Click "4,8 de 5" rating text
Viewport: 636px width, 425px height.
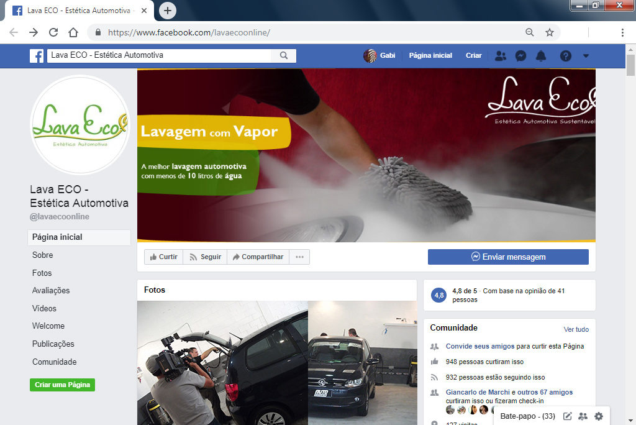point(465,291)
